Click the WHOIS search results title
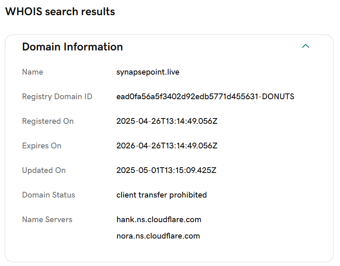 pyautogui.click(x=60, y=11)
